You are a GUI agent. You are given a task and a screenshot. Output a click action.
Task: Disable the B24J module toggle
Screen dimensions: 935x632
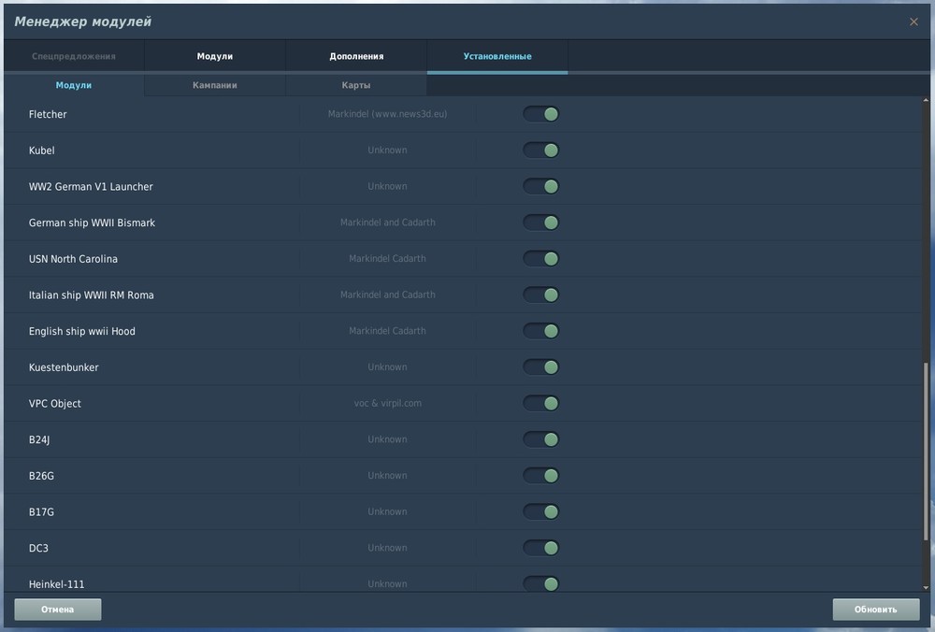540,439
